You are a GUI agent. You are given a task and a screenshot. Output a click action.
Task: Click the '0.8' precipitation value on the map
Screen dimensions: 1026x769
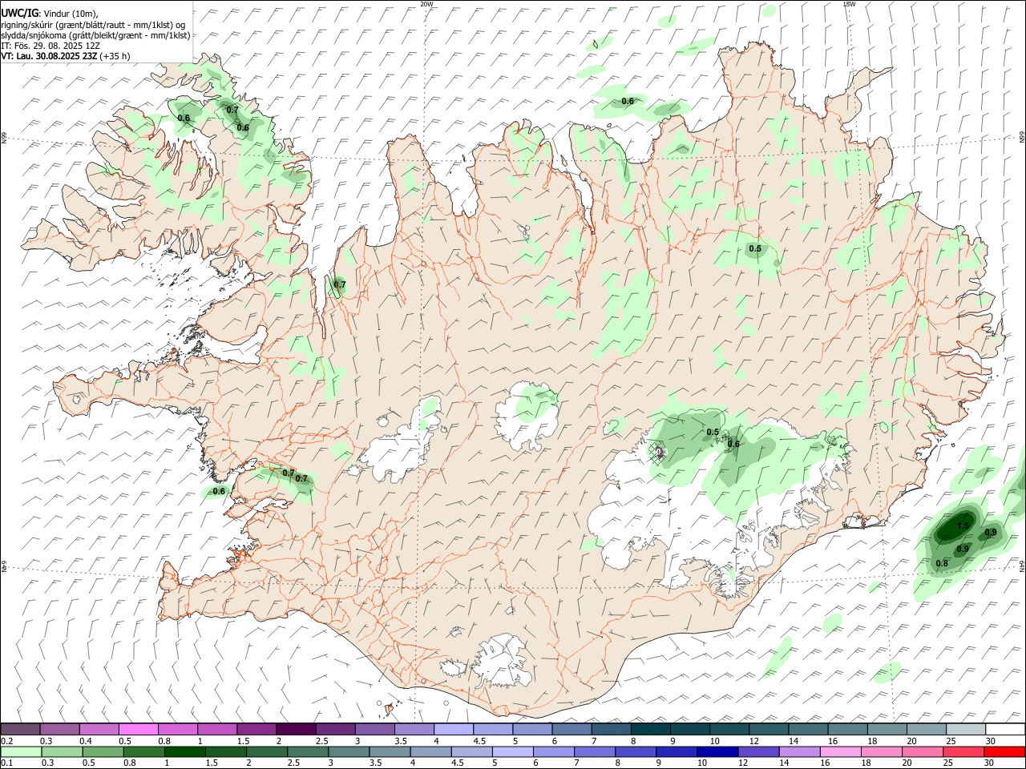coord(943,563)
